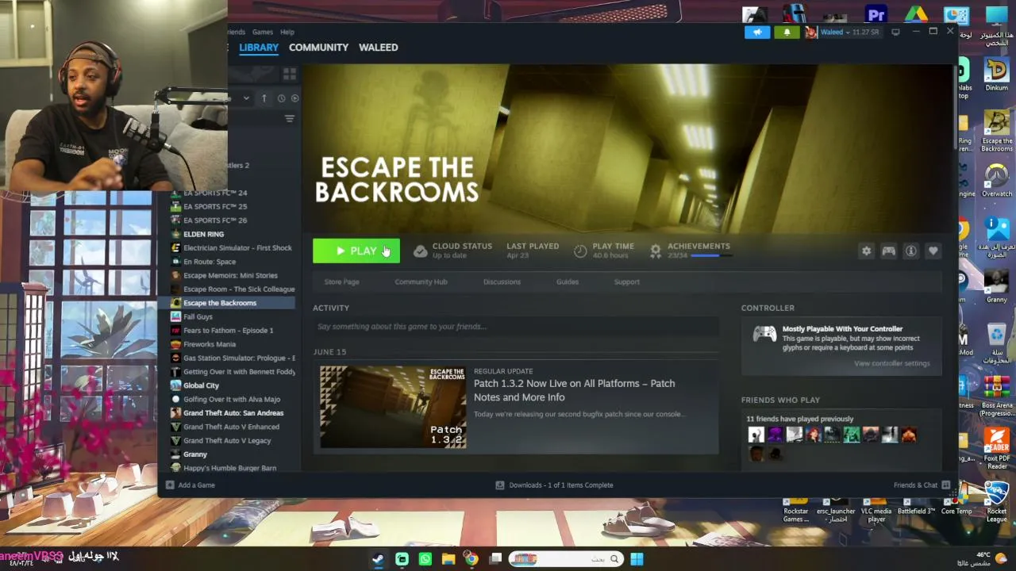Select Fireworks Mania in library list
The width and height of the screenshot is (1016, 571).
point(210,344)
